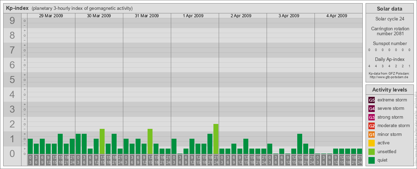
Task: Click the 'Activity levels' panel heading
Action: point(390,90)
